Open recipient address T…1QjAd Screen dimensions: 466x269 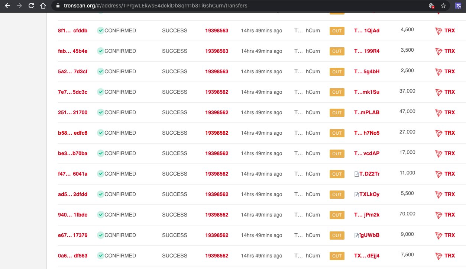click(367, 31)
